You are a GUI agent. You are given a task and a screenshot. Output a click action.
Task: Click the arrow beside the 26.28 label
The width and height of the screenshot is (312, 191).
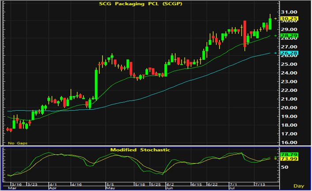pyautogui.click(x=275, y=53)
